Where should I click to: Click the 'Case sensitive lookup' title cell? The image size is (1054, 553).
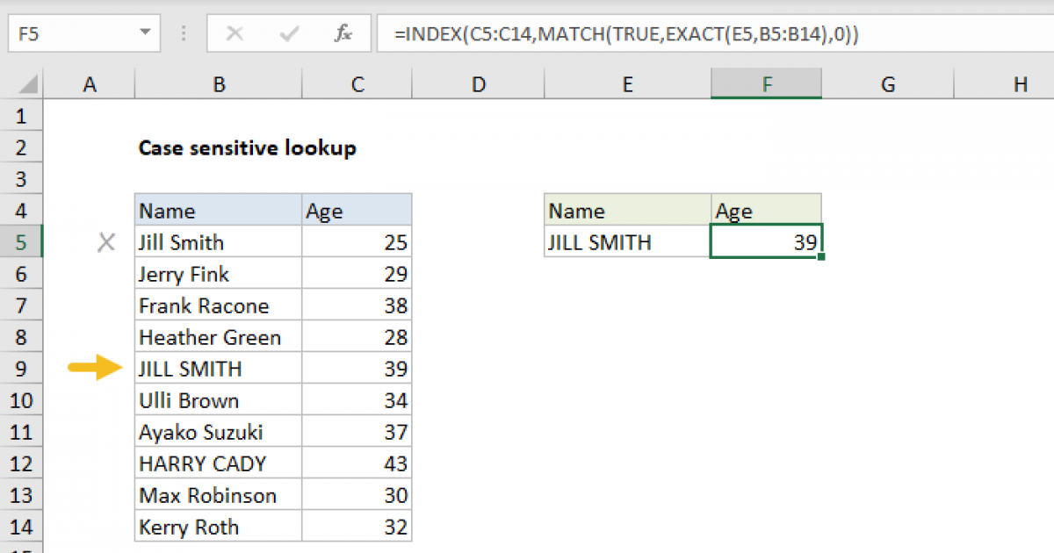[x=247, y=147]
